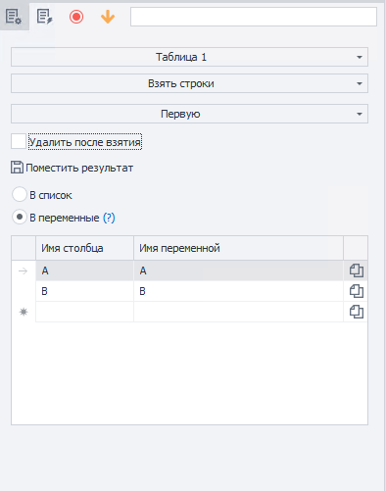Click the empty variable name cell in new row
Viewport: 386px width, 491px height.
(238, 312)
